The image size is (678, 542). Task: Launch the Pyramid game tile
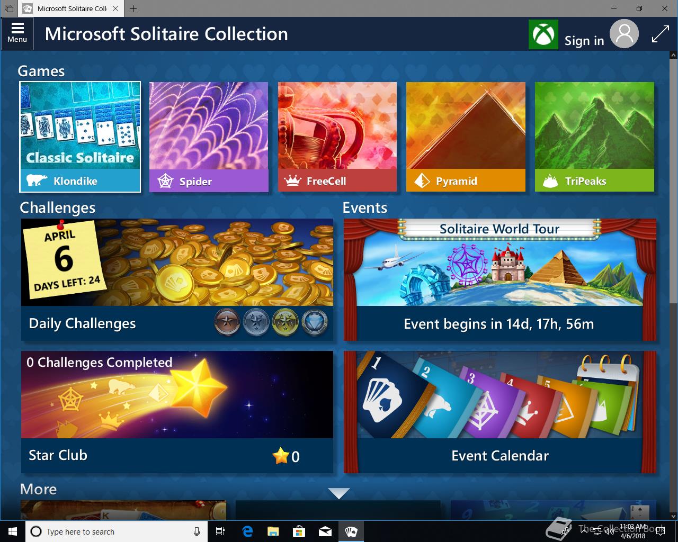click(x=466, y=137)
